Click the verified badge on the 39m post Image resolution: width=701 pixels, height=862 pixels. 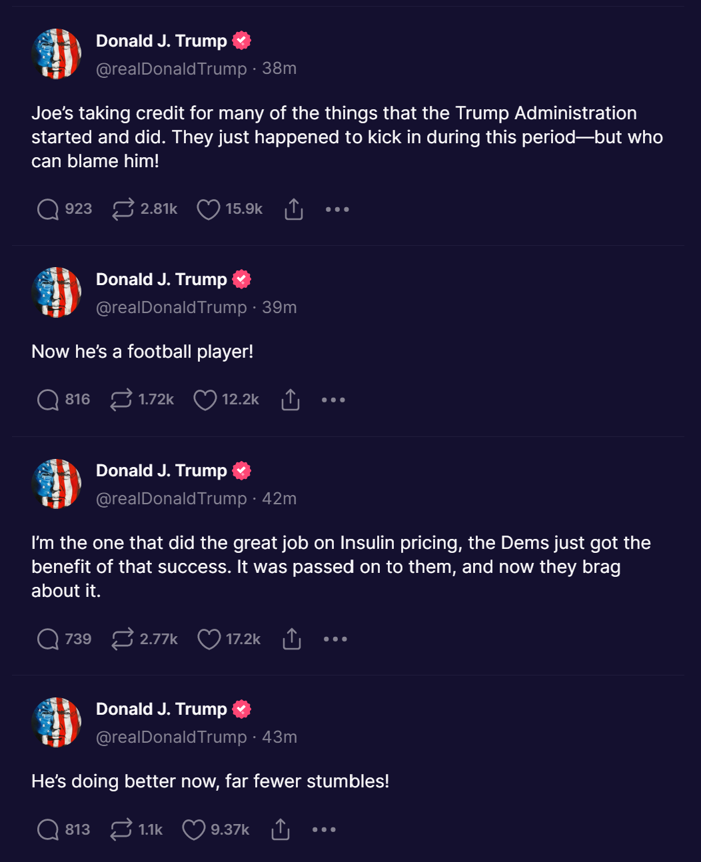[242, 279]
